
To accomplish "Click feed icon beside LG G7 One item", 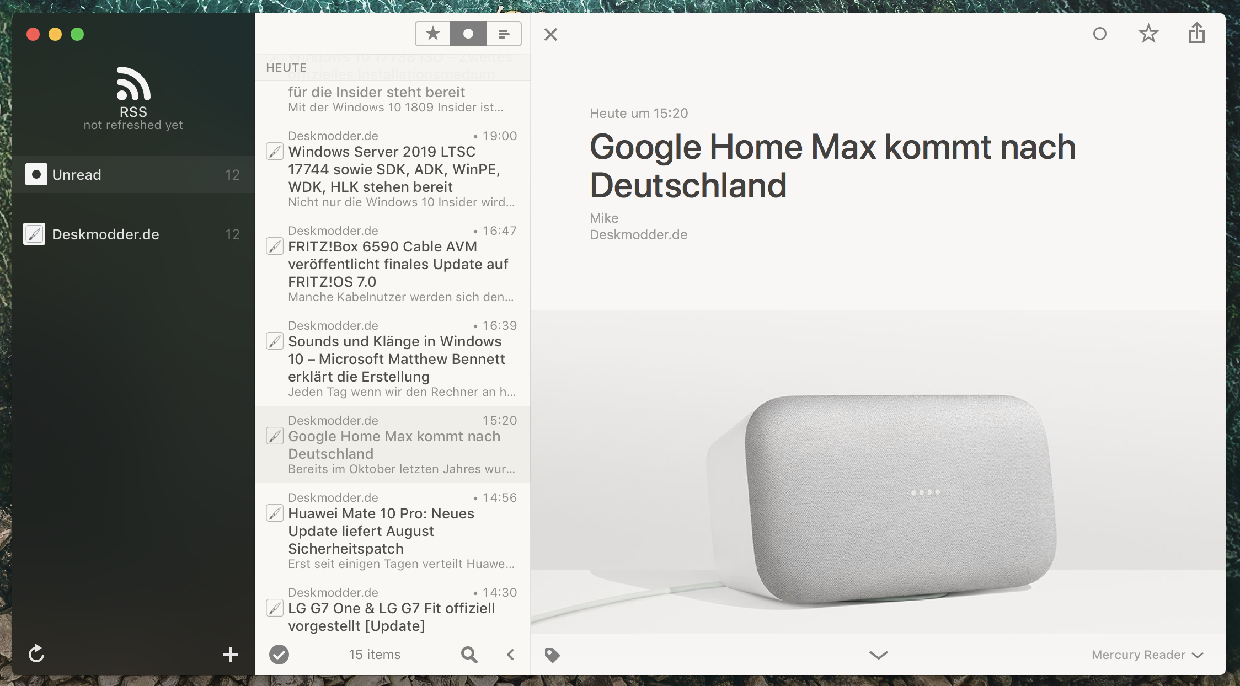I will point(275,608).
